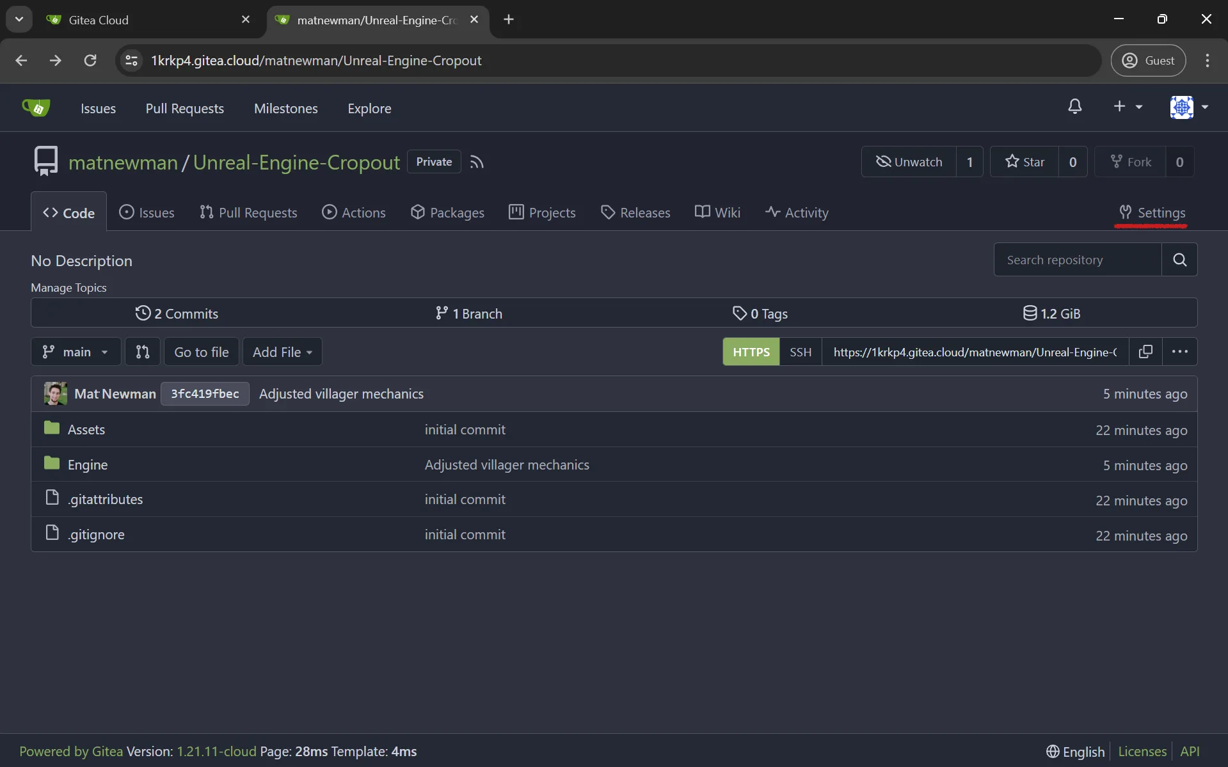This screenshot has width=1228, height=767.
Task: Open the Projects tab
Action: coord(542,212)
